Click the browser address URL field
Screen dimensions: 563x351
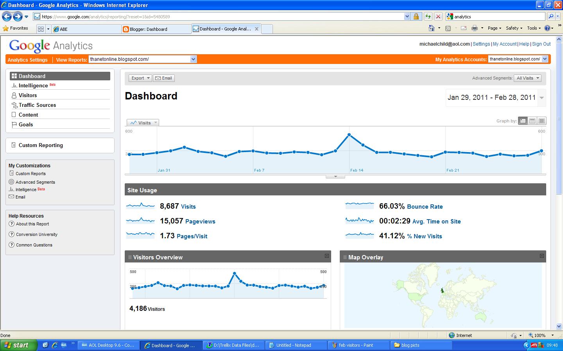[218, 16]
